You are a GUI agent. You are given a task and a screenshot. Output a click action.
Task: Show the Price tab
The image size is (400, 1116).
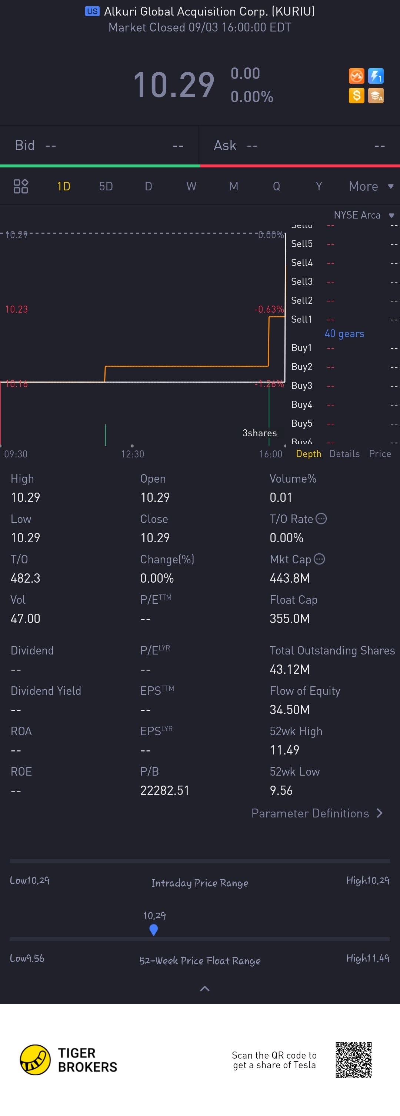coord(380,454)
